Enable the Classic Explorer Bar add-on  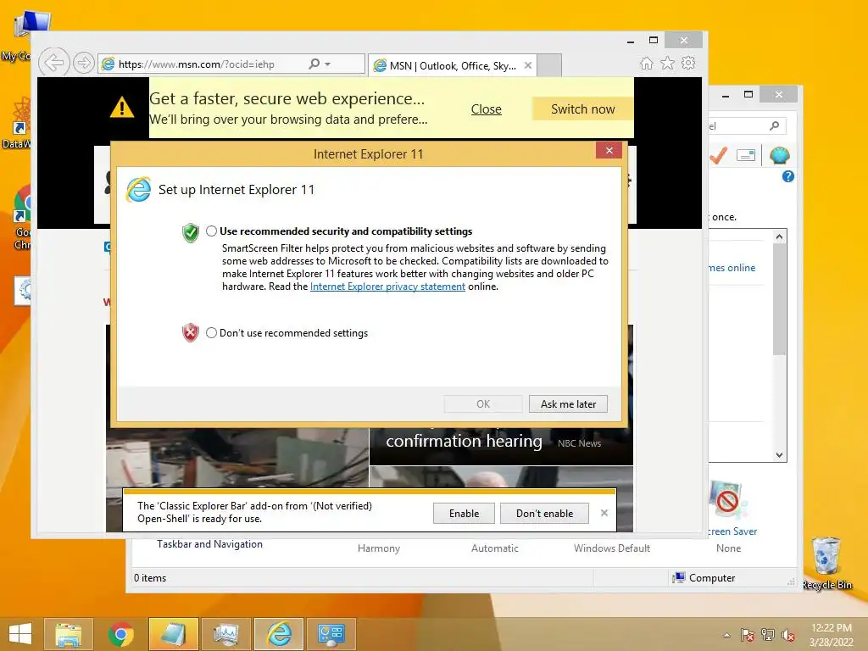click(464, 513)
